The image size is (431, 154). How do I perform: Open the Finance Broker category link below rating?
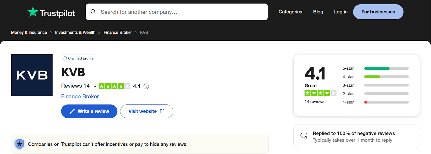80,96
